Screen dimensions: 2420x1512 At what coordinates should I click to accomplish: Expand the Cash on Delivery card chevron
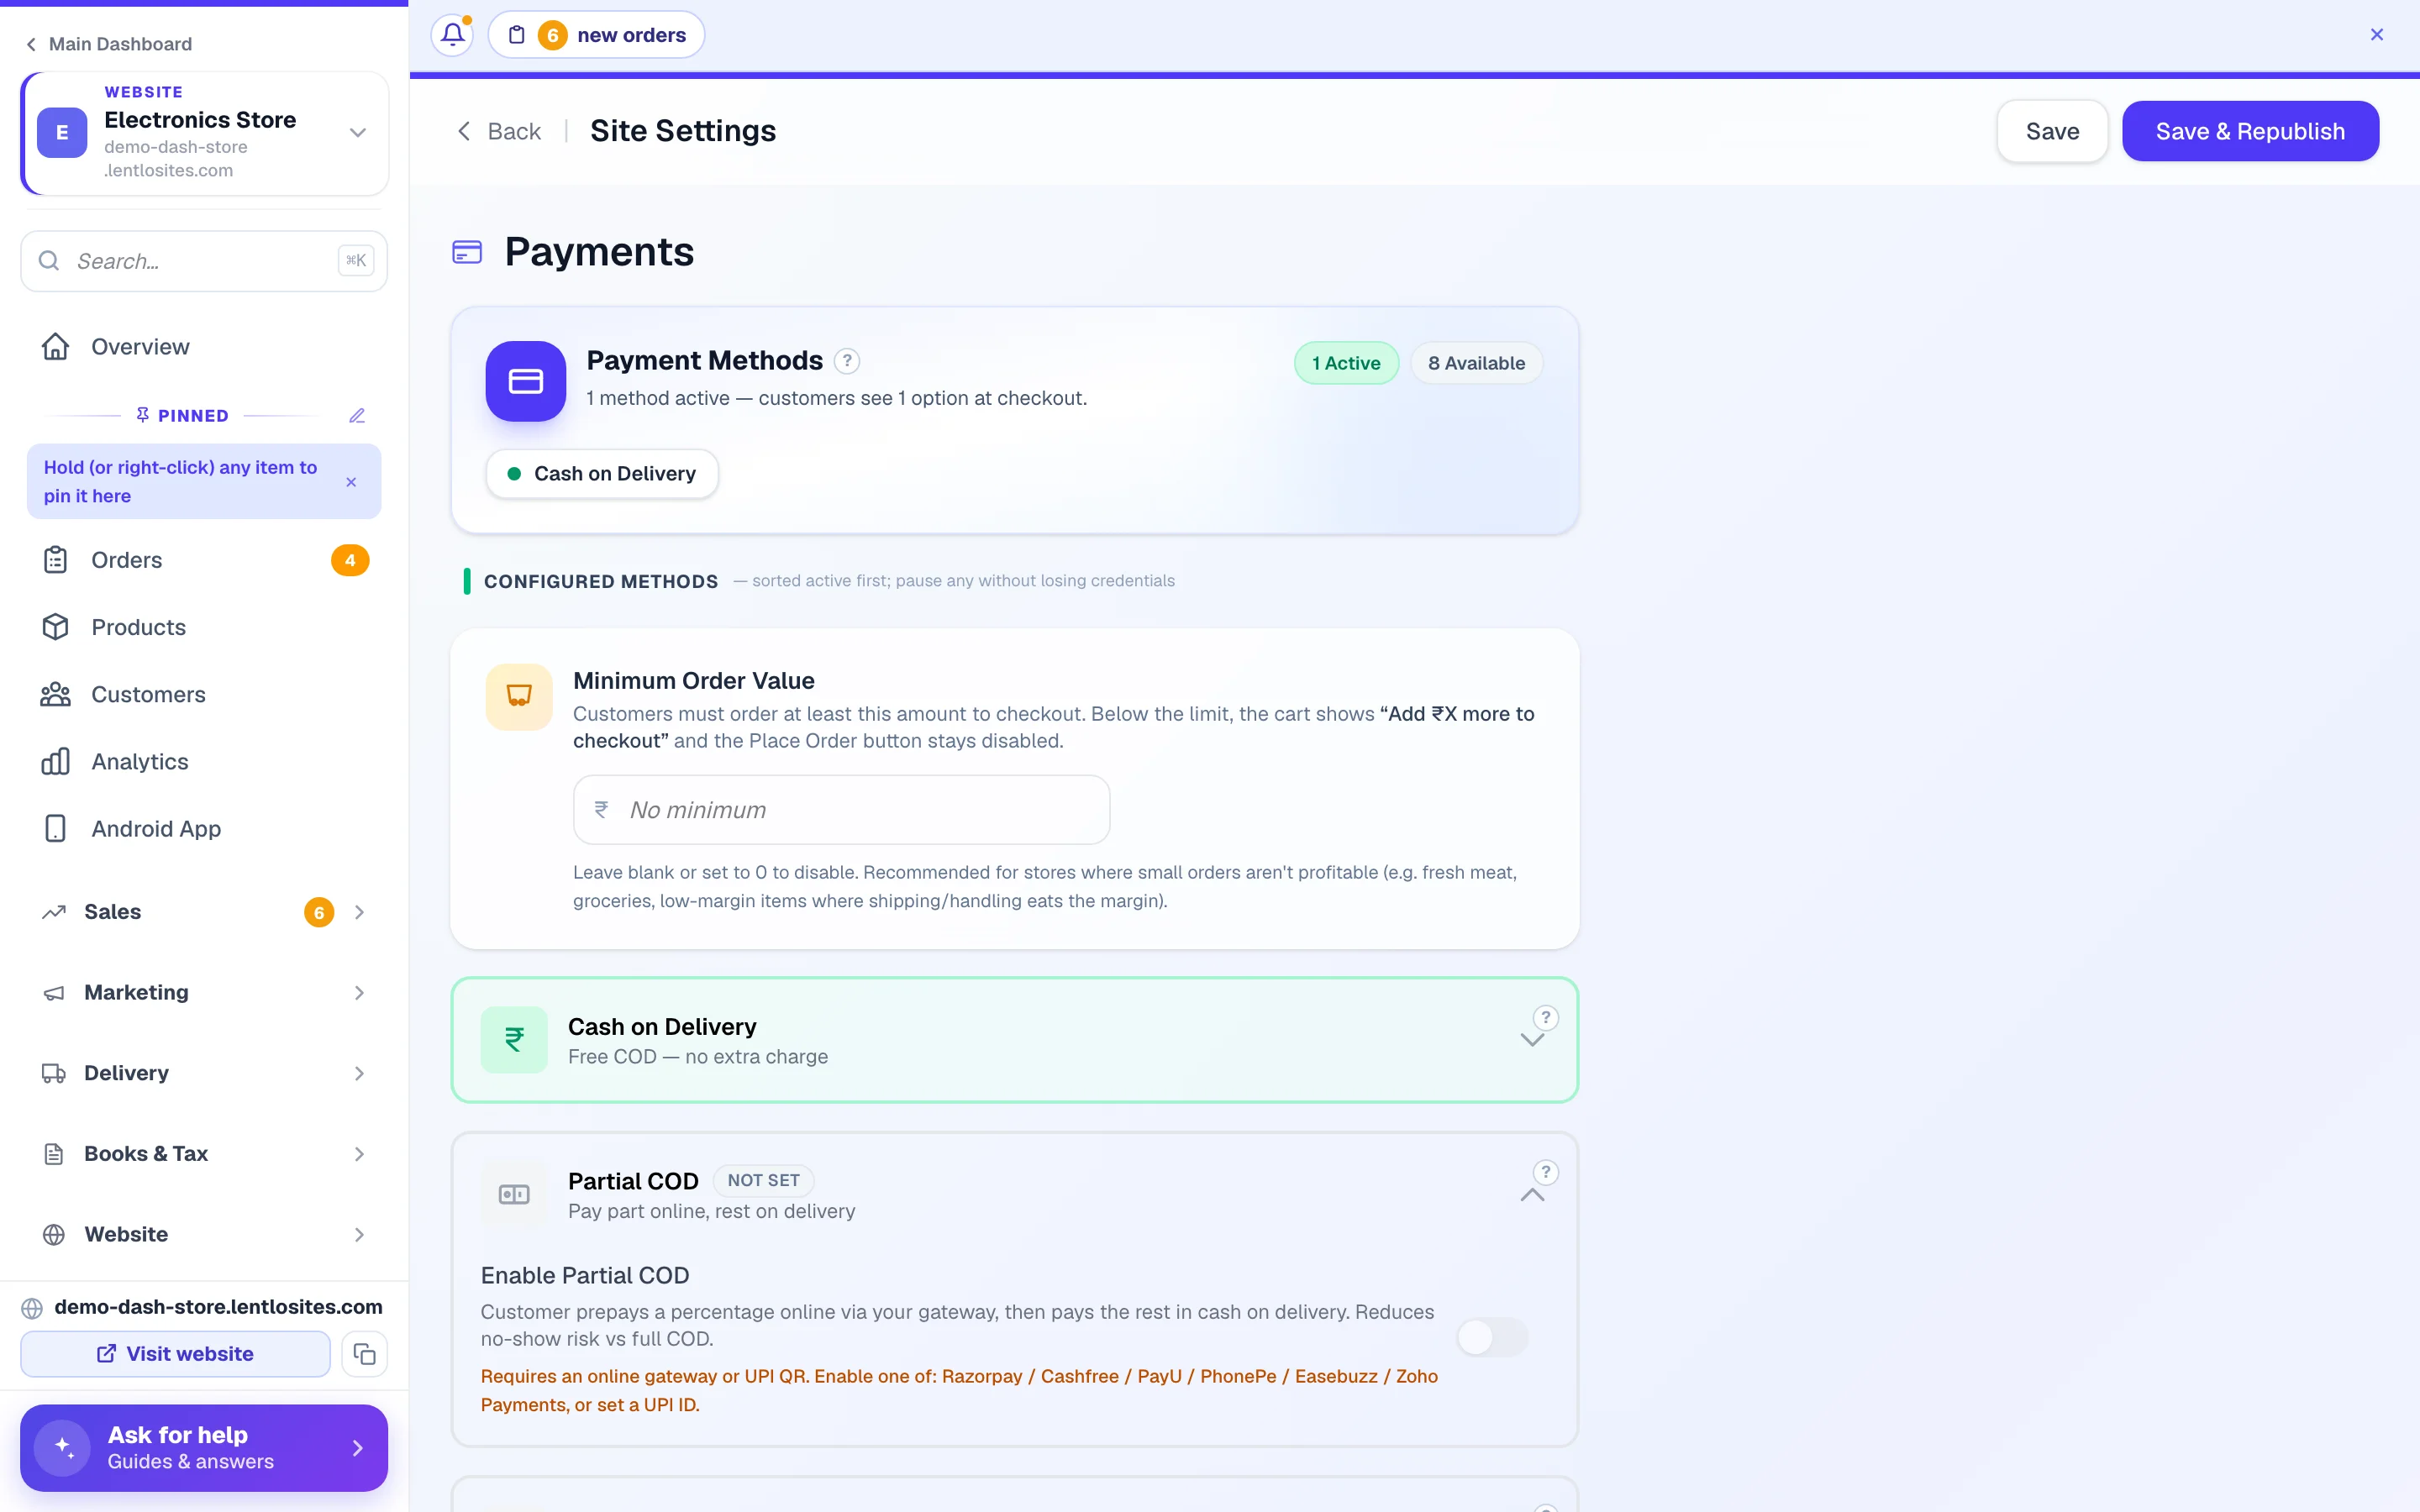1532,1041
